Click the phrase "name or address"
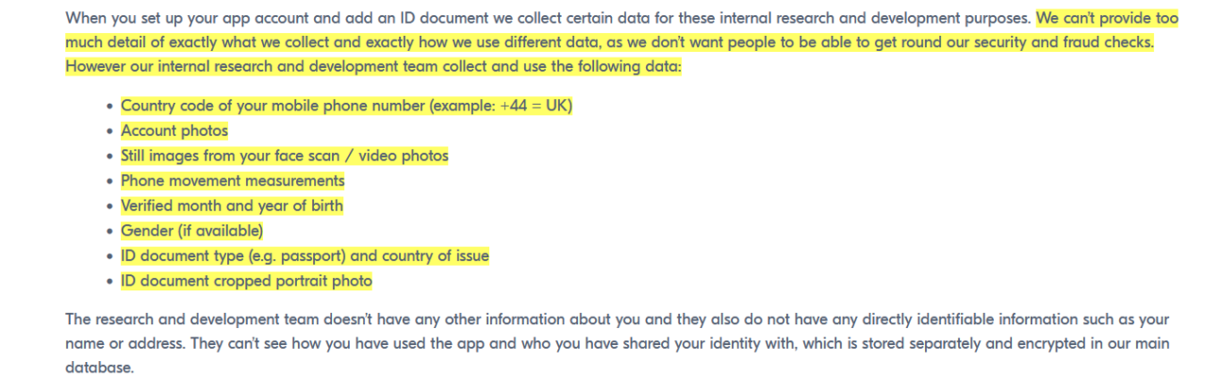The width and height of the screenshot is (1222, 379). click(x=122, y=344)
